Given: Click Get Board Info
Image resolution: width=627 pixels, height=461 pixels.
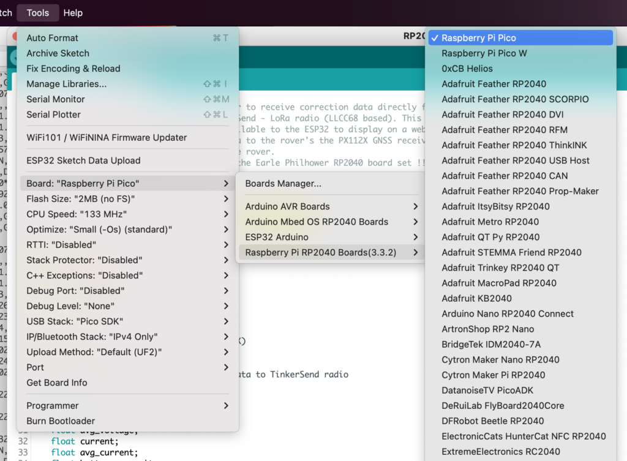Looking at the screenshot, I should tap(127, 383).
